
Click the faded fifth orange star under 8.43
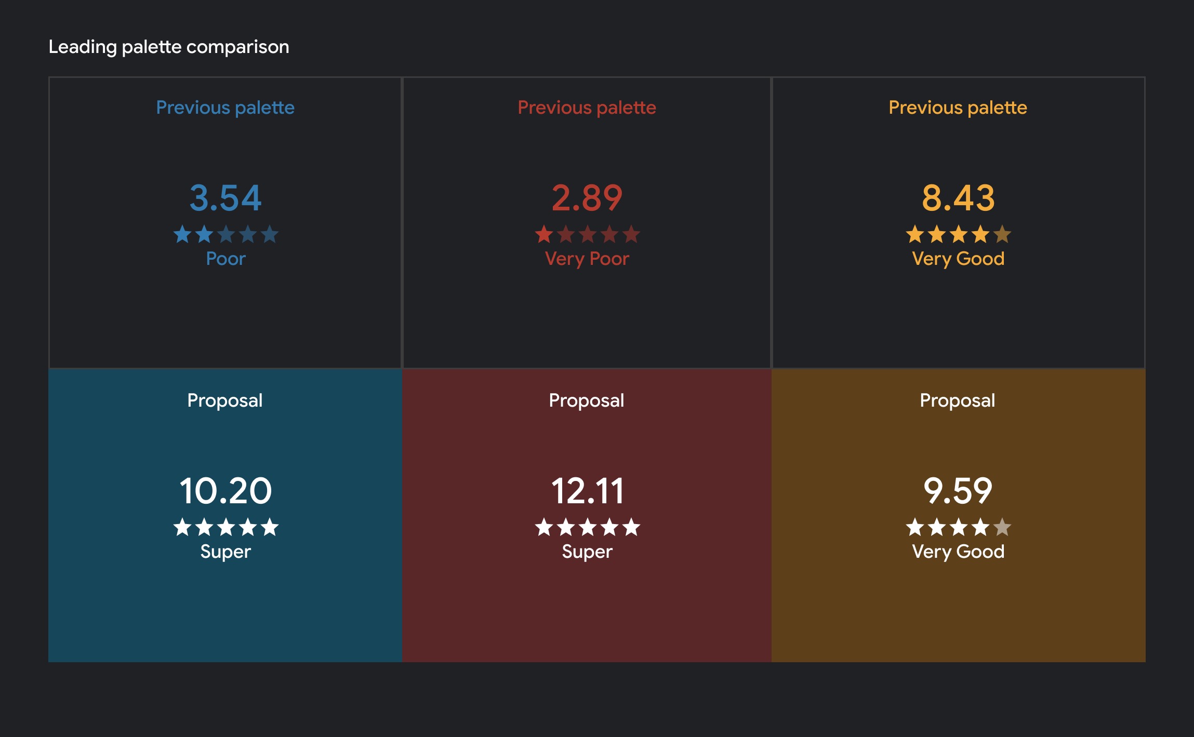tap(1002, 235)
